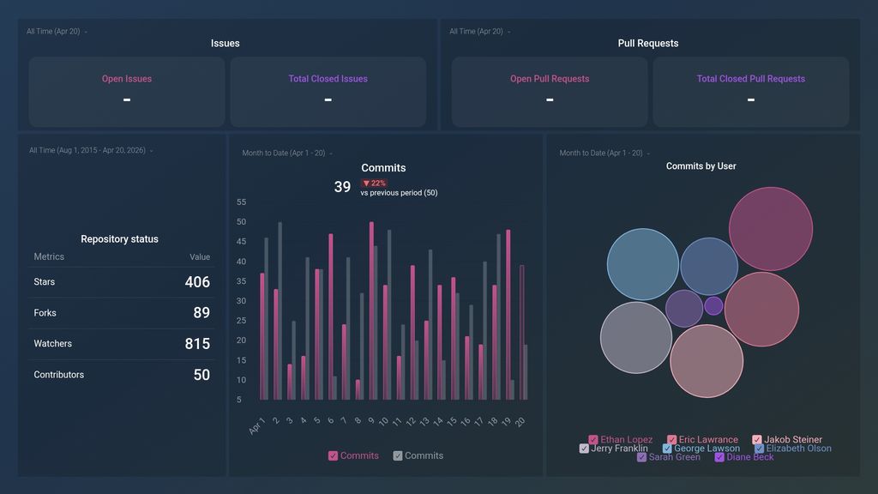This screenshot has height=494, width=878.
Task: Click Elizabeth Olson's blue legend marker
Action: coord(758,448)
